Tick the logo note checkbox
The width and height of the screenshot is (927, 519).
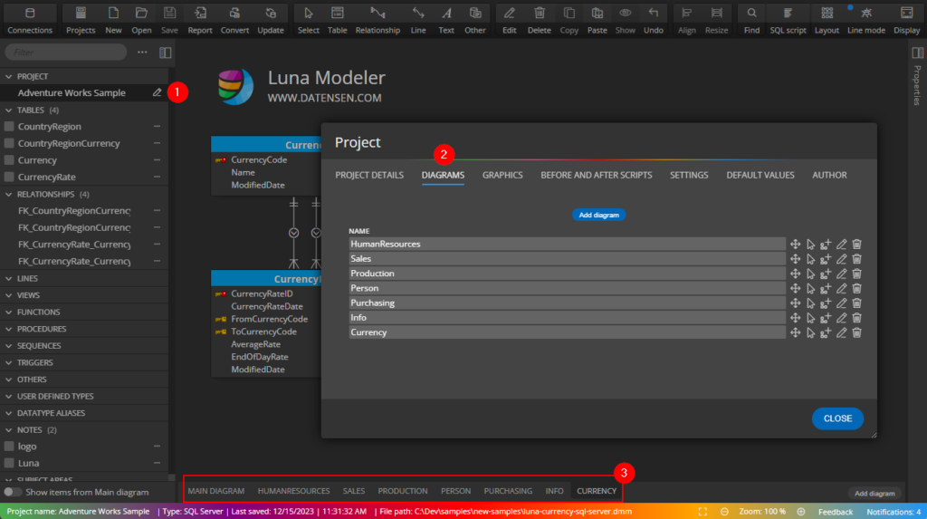(9, 447)
